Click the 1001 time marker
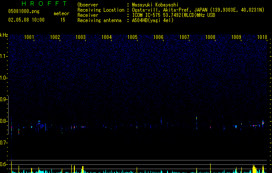The height and width of the screenshot is (173, 272). (x=29, y=37)
